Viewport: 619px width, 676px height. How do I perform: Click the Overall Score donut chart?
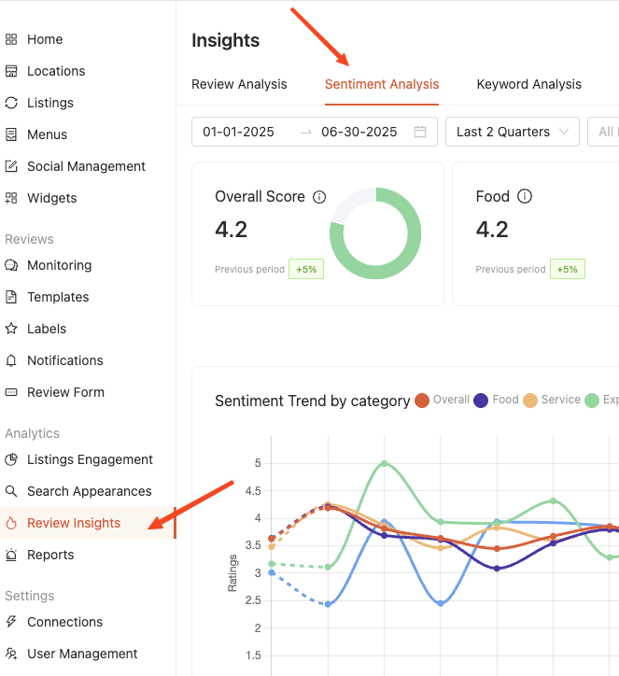[x=375, y=233]
